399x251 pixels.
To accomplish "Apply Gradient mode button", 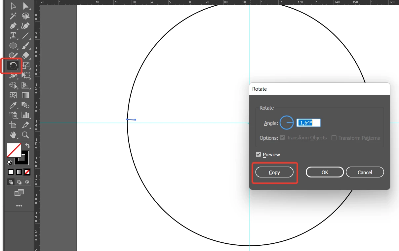I will (x=19, y=172).
